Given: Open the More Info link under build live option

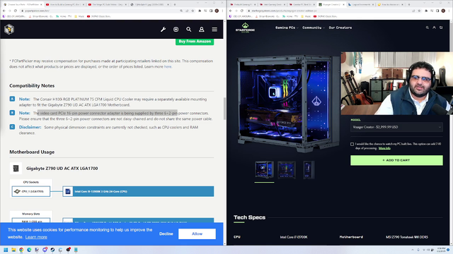Looking at the screenshot, I should (x=384, y=148).
